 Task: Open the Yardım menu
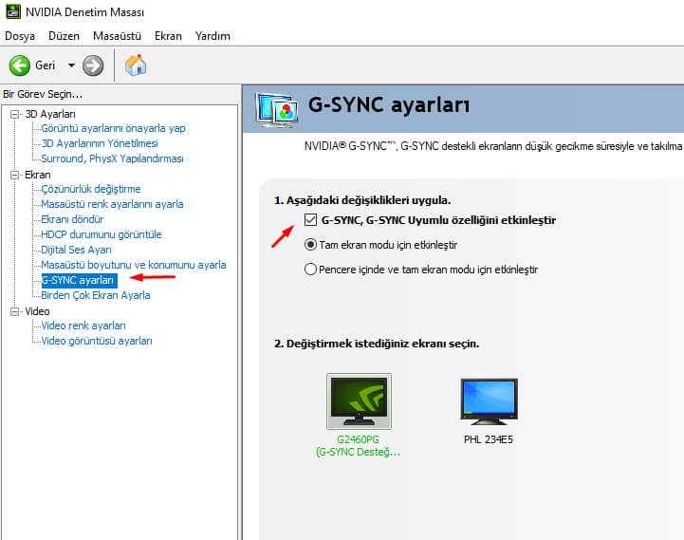(x=213, y=36)
